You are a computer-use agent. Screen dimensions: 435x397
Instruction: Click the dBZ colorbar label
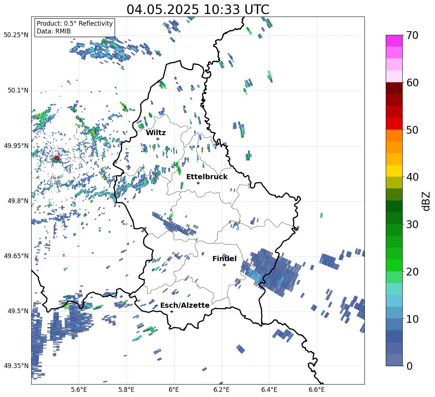click(427, 201)
